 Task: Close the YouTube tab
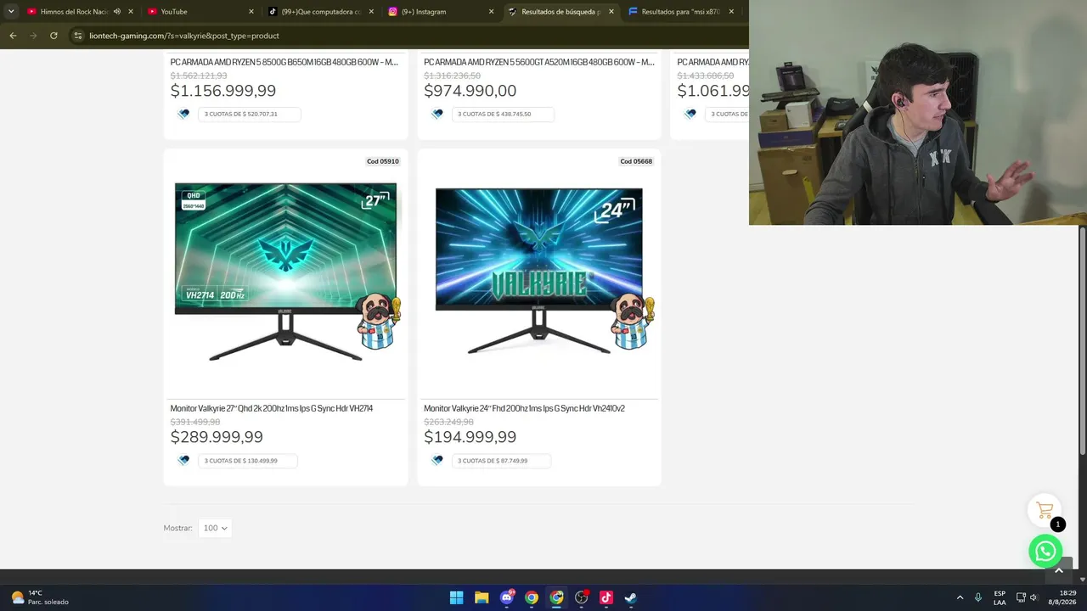pyautogui.click(x=251, y=12)
